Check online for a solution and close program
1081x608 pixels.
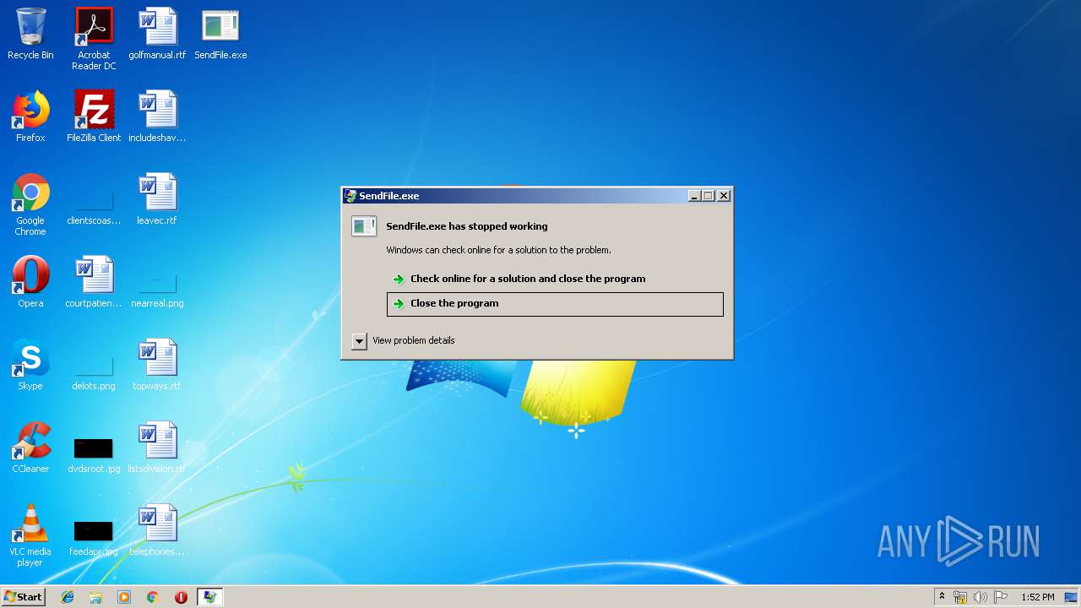555,279
